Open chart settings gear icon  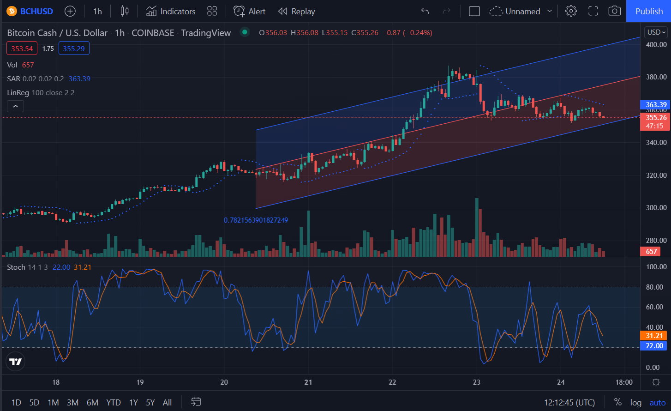pyautogui.click(x=571, y=11)
